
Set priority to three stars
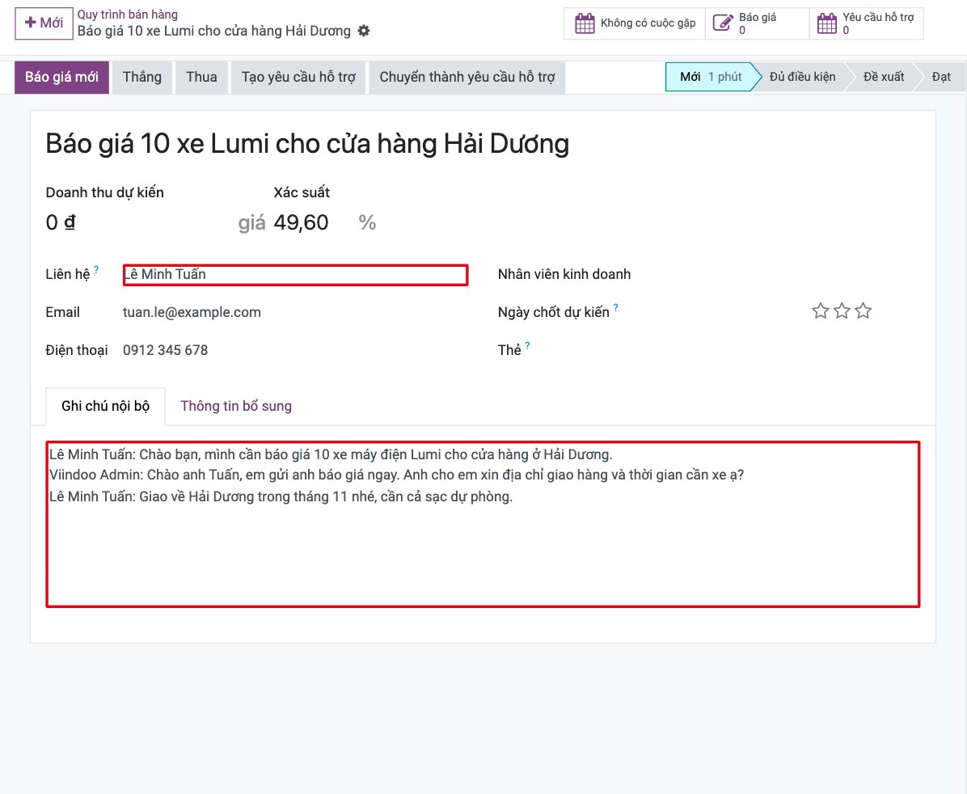click(864, 311)
